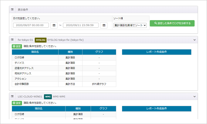This screenshot has width=207, height=124.
Task: Open calendar picker for end date
Action: click(104, 25)
